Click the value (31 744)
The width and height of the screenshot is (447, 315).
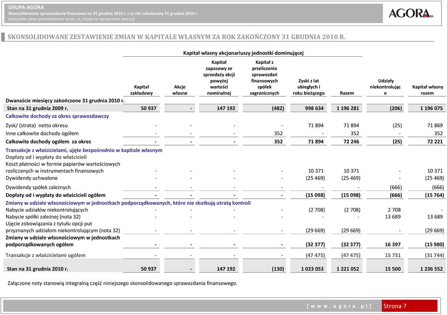point(434,255)
